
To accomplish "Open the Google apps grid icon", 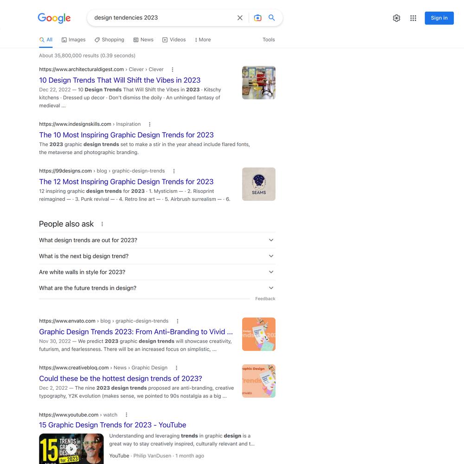I will tap(413, 18).
